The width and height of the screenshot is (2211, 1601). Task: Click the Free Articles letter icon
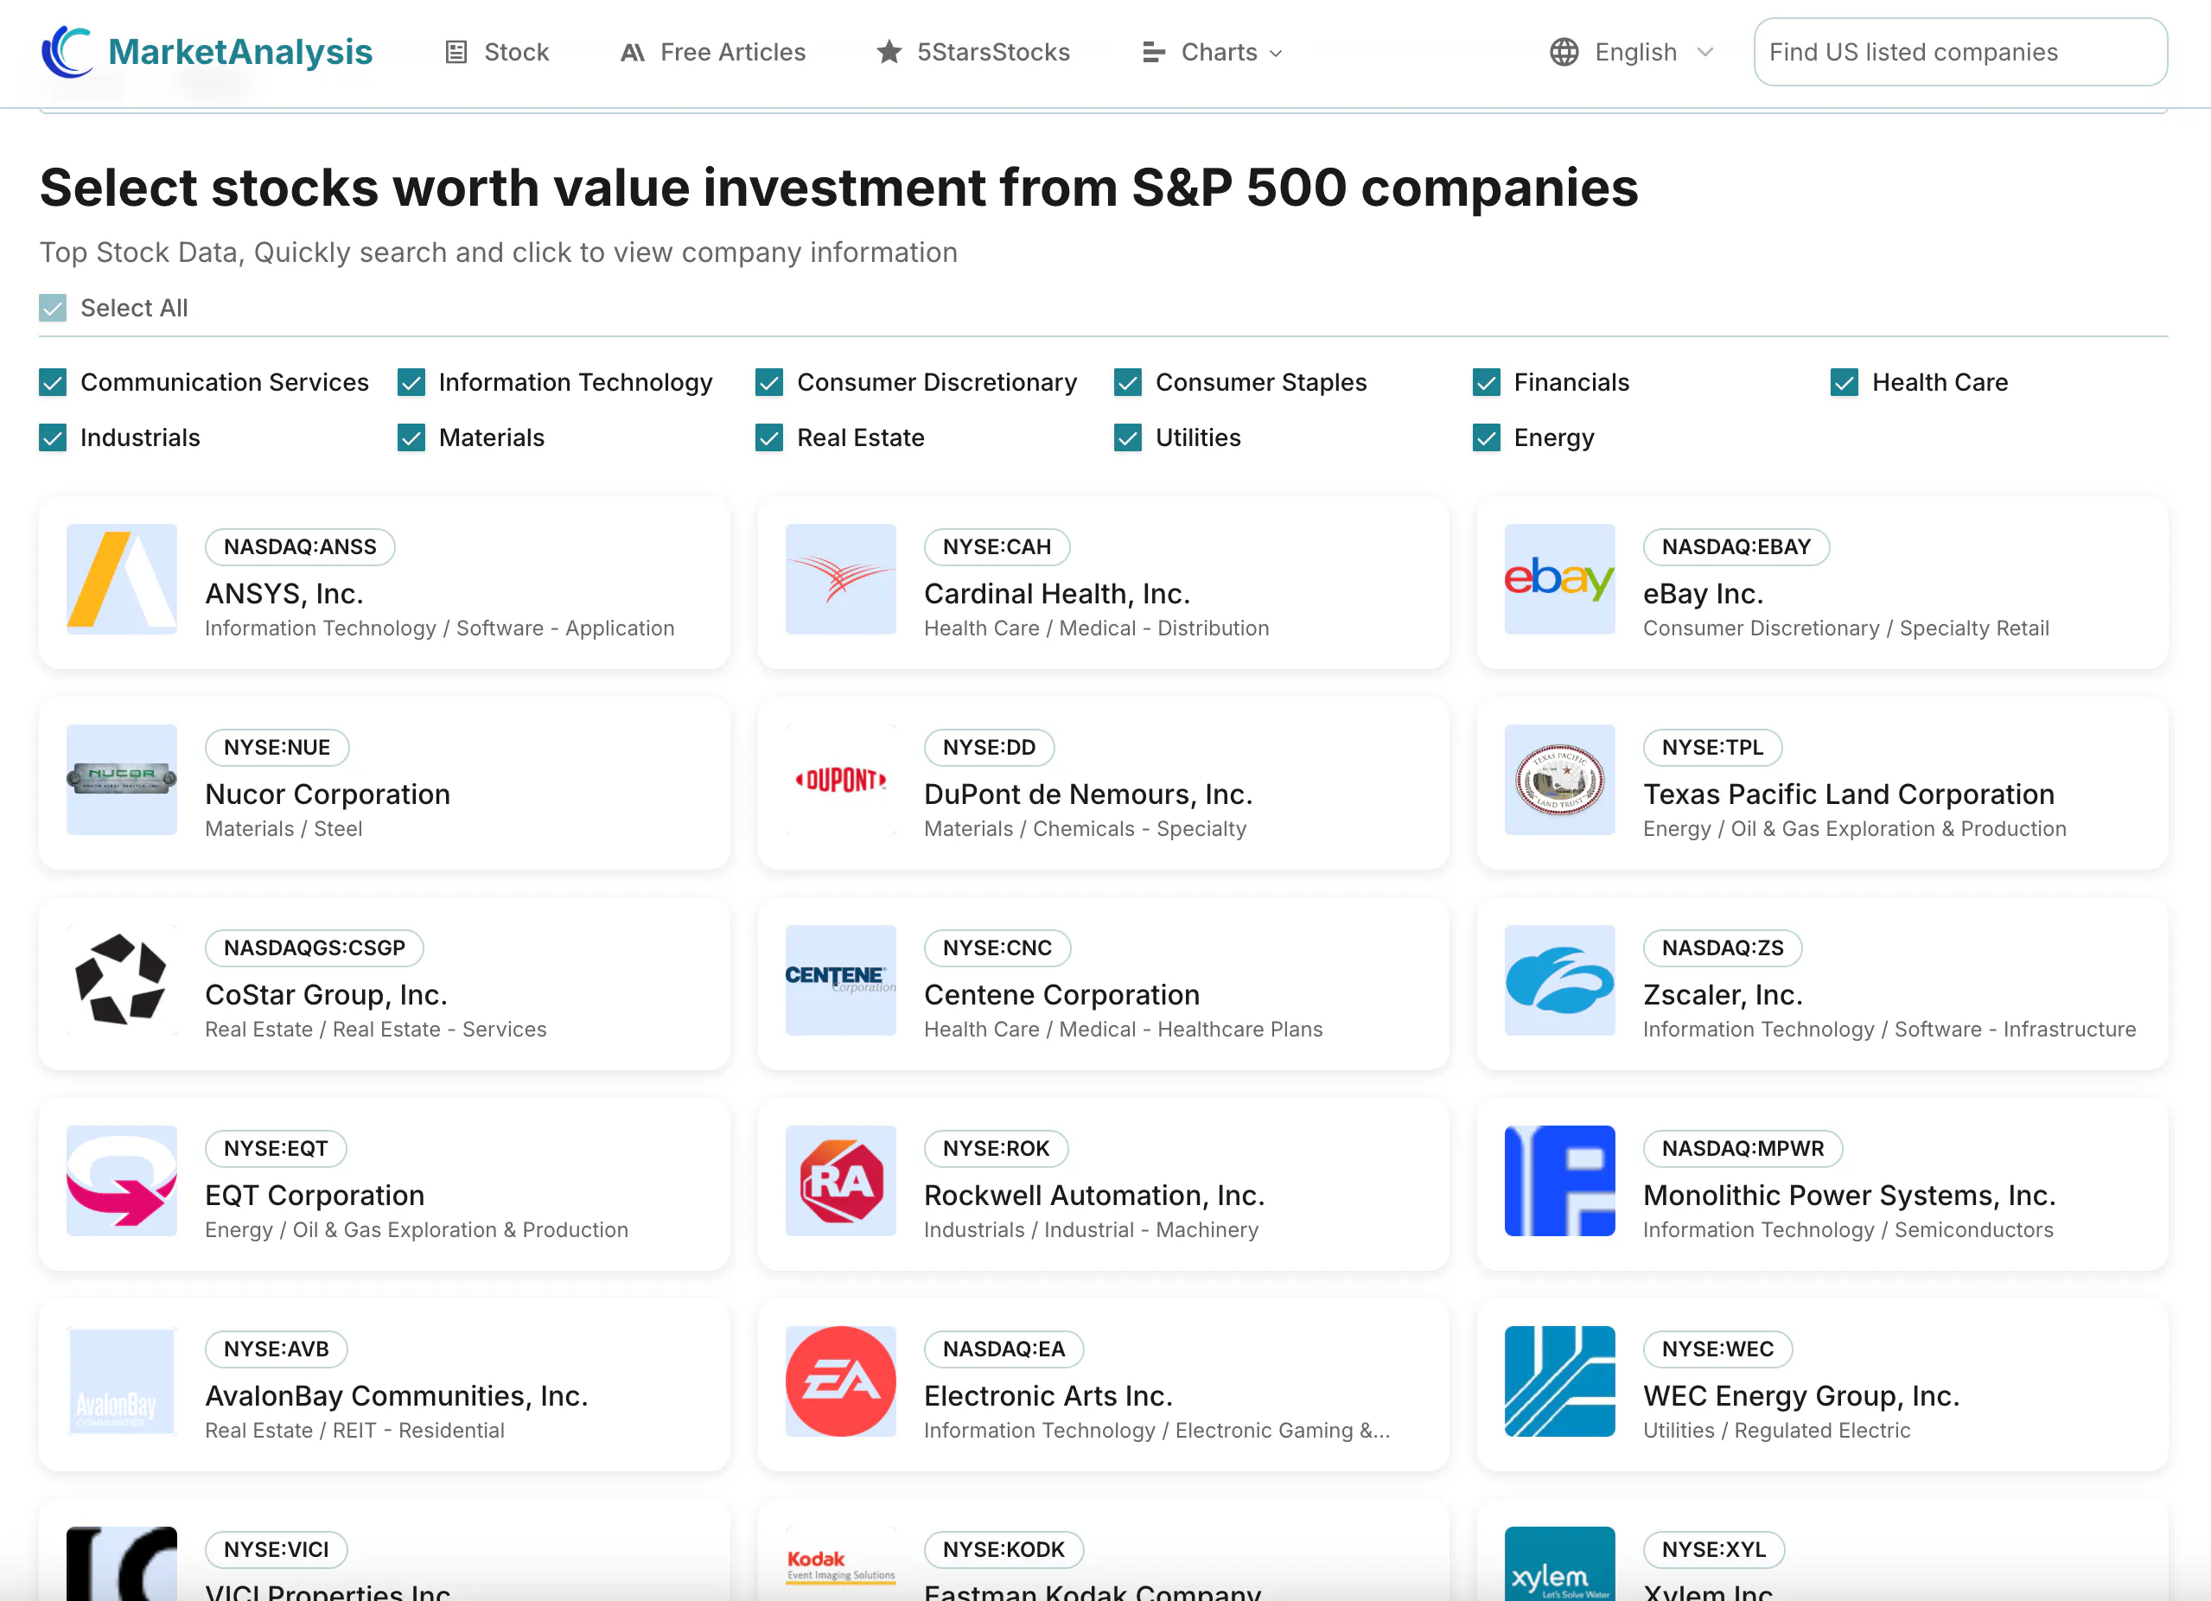633,52
